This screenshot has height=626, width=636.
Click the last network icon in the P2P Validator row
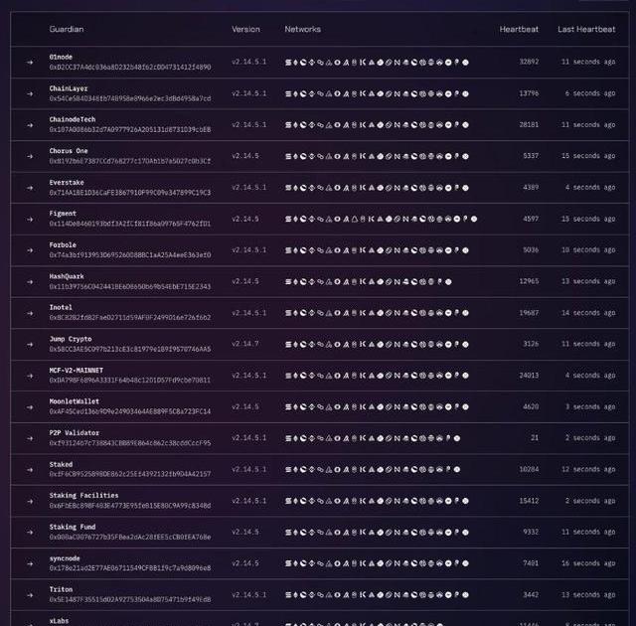[456, 438]
